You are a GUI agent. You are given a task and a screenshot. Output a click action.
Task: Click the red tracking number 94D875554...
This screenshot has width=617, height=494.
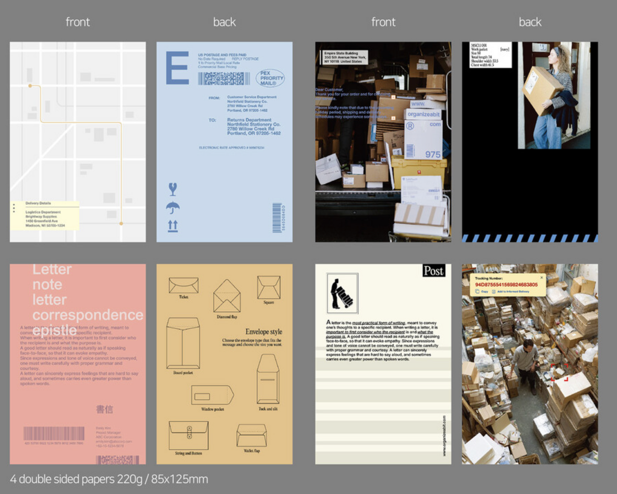point(506,284)
